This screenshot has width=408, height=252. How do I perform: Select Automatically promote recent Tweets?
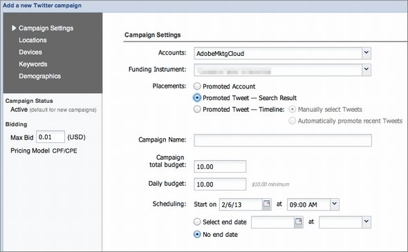tap(293, 121)
